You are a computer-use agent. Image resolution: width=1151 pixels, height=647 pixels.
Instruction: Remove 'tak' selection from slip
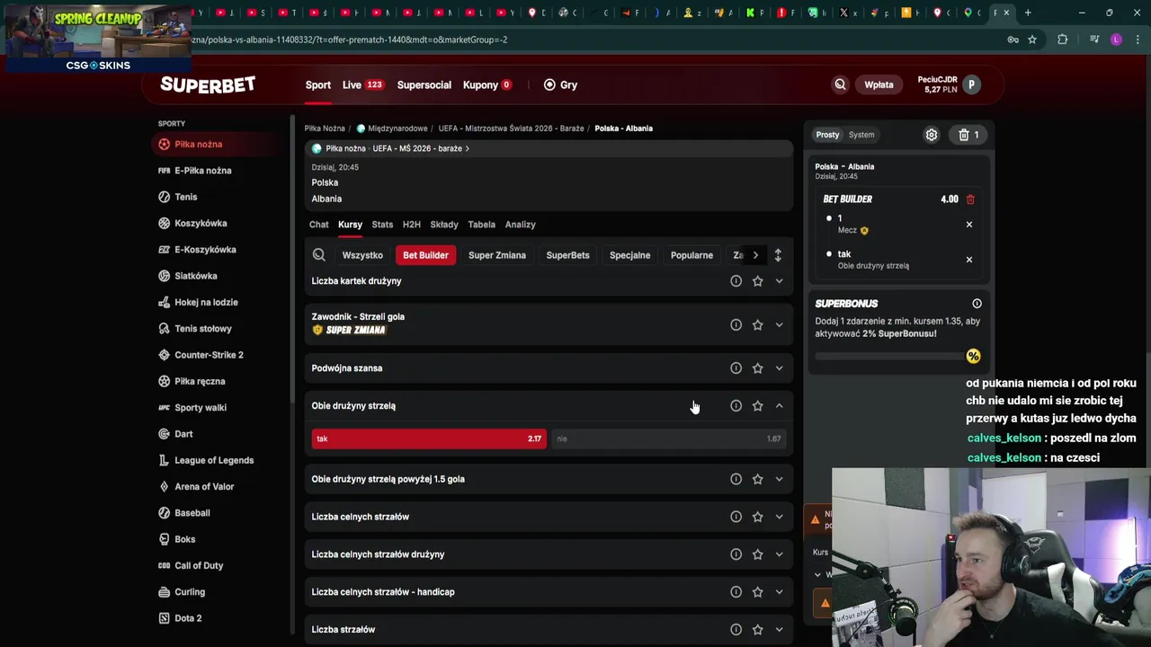(969, 260)
